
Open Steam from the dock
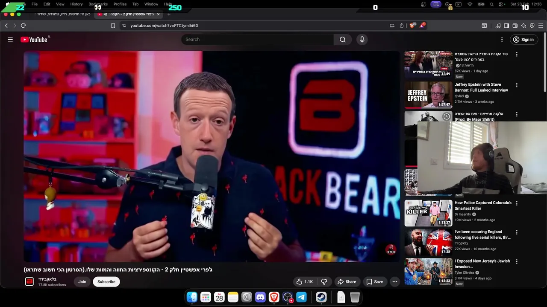(321, 297)
